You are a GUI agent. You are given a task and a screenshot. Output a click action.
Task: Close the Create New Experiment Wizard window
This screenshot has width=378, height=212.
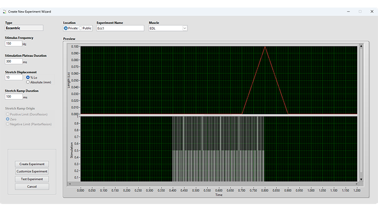coord(371,11)
